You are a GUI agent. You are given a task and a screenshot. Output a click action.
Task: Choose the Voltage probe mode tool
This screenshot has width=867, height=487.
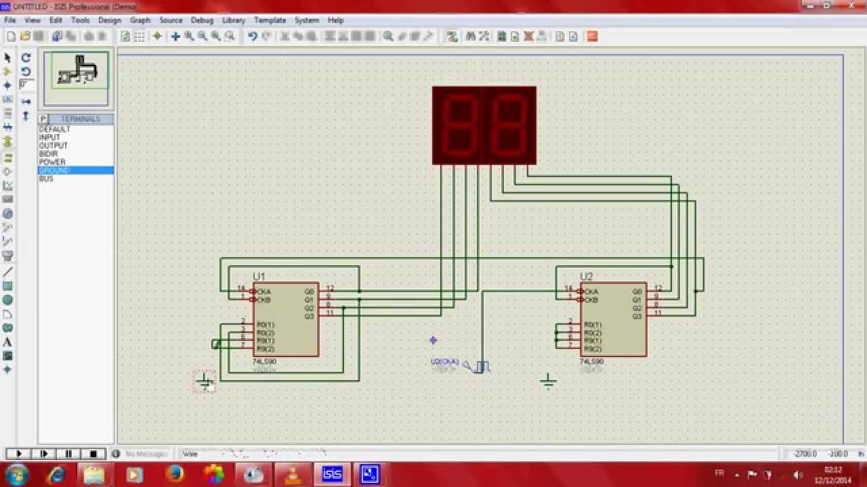(8, 228)
